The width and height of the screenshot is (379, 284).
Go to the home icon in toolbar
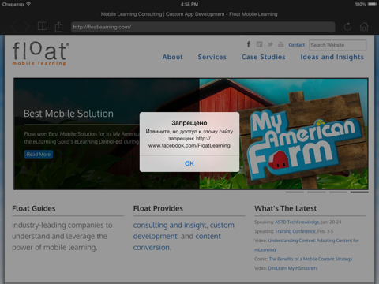[364, 26]
